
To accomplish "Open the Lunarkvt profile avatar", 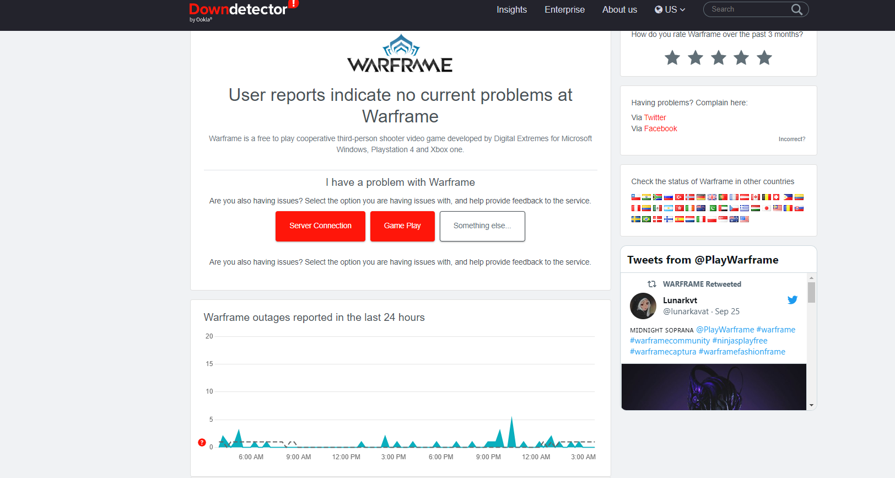I will point(643,306).
